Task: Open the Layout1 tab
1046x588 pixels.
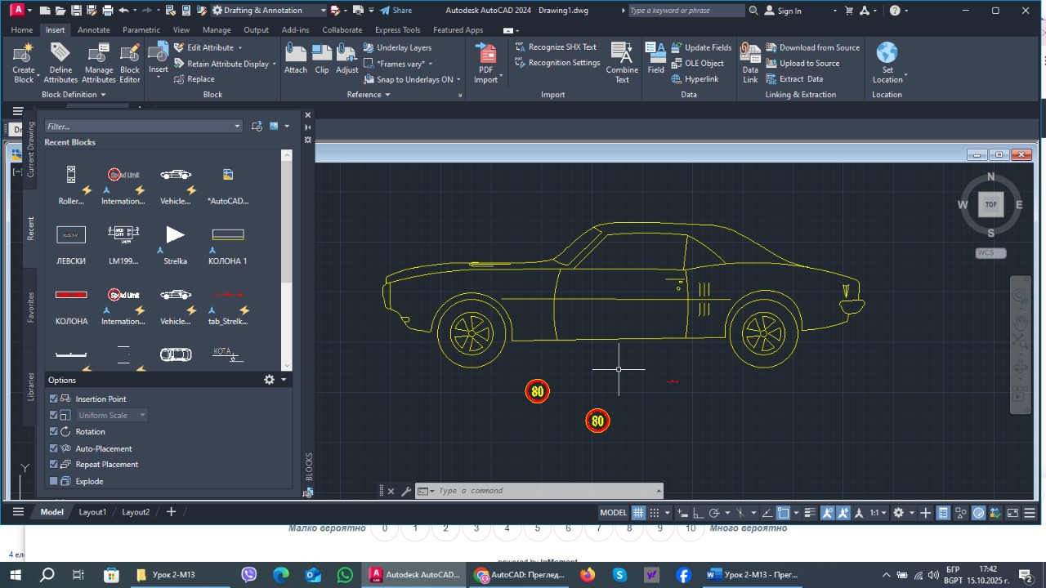Action: pos(92,512)
